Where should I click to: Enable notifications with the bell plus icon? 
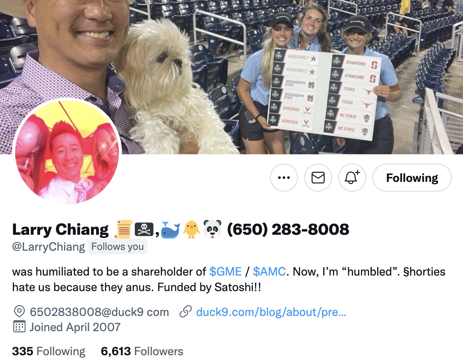[352, 178]
